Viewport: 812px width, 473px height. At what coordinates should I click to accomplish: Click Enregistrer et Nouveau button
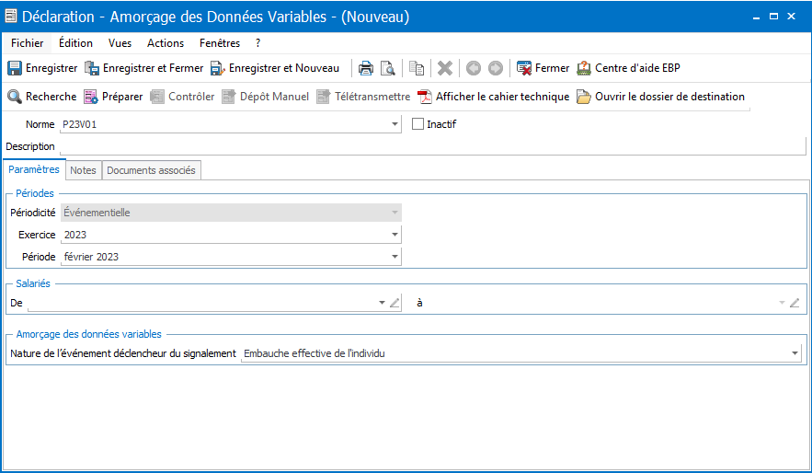point(275,68)
